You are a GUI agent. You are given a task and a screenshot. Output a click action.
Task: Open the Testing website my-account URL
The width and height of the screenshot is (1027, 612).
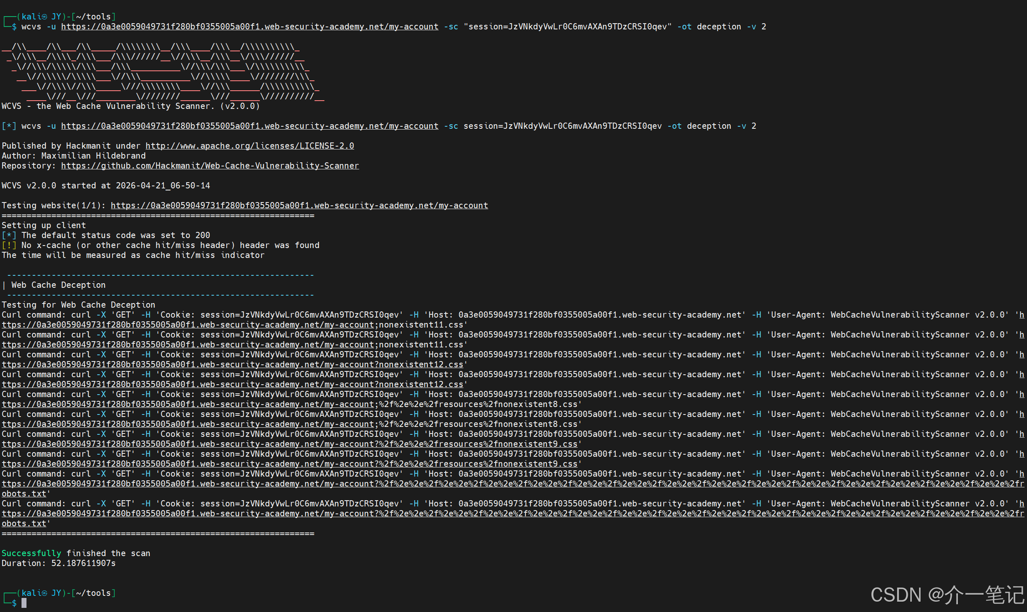(299, 205)
